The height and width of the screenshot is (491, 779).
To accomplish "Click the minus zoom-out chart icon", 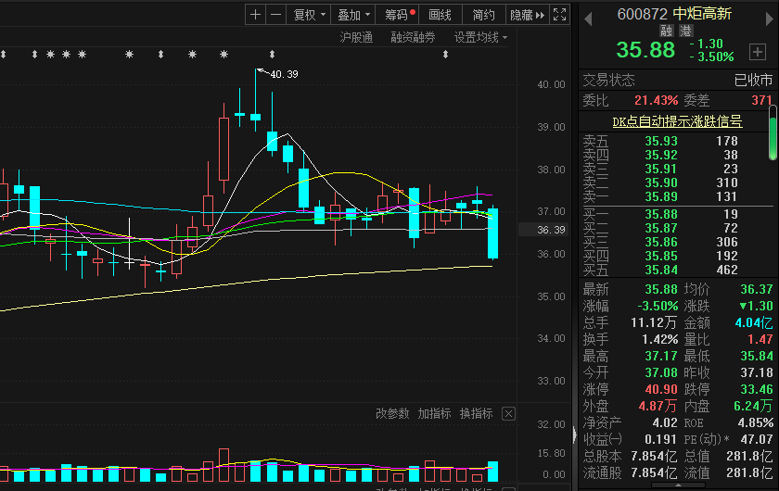I will click(275, 15).
